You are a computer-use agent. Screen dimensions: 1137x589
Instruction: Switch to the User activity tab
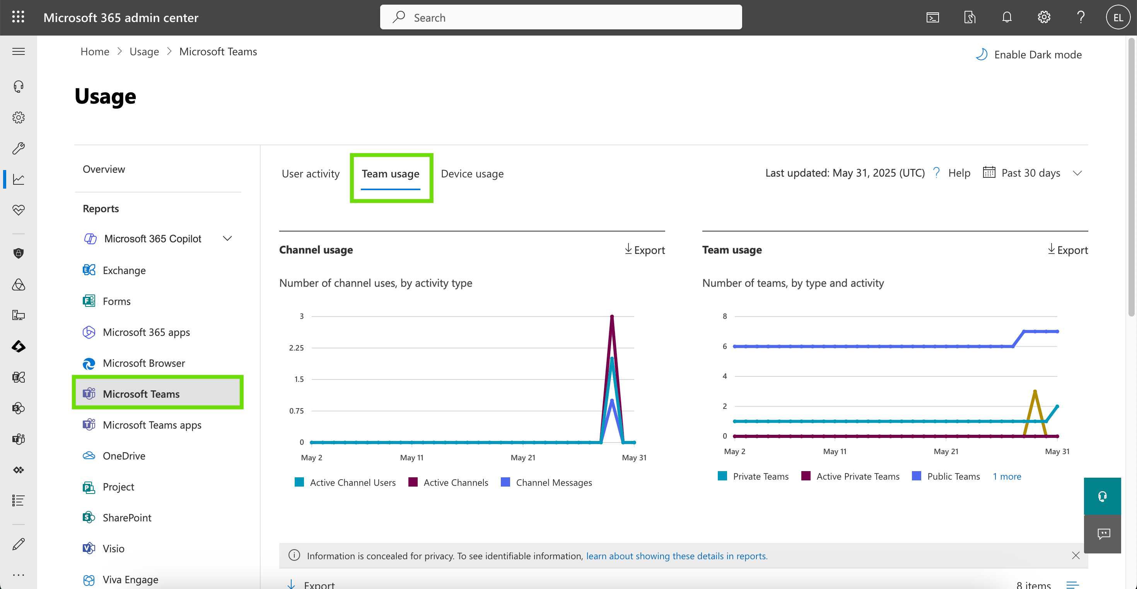[310, 174]
